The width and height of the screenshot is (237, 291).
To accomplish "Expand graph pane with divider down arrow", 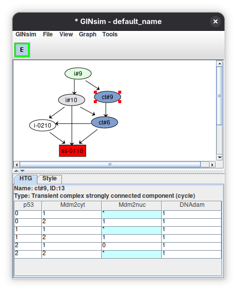I will [x=22, y=171].
